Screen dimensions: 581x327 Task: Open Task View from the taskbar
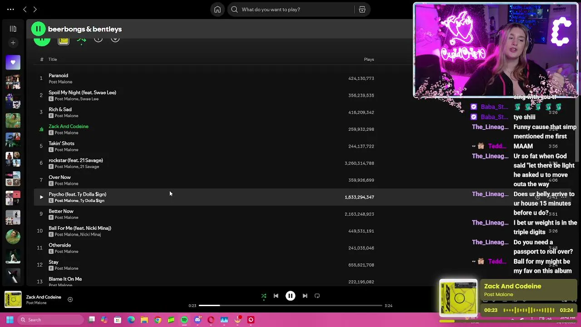[x=92, y=320]
